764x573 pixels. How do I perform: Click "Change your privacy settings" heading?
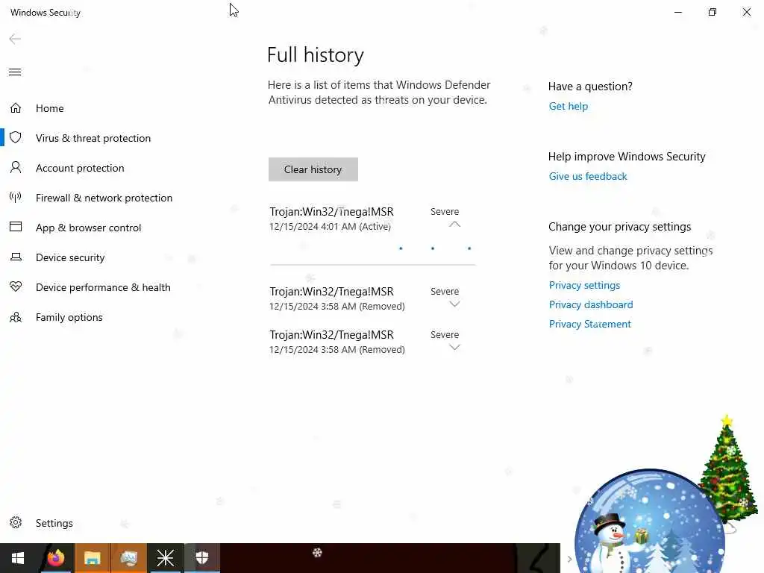click(x=619, y=227)
